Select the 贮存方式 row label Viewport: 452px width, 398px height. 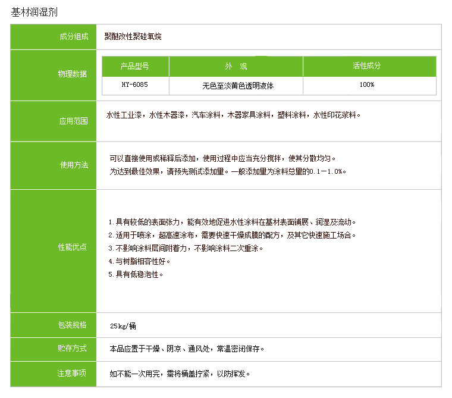73,349
